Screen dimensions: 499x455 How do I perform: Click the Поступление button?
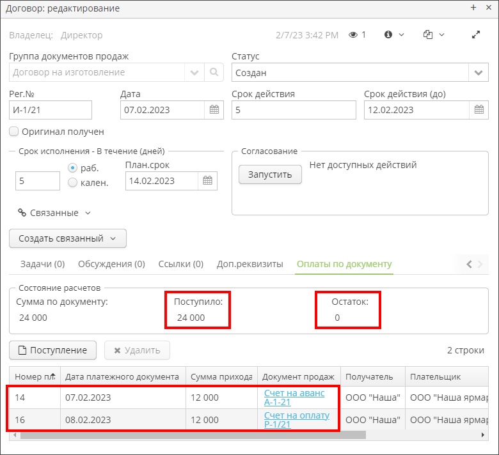coord(53,350)
